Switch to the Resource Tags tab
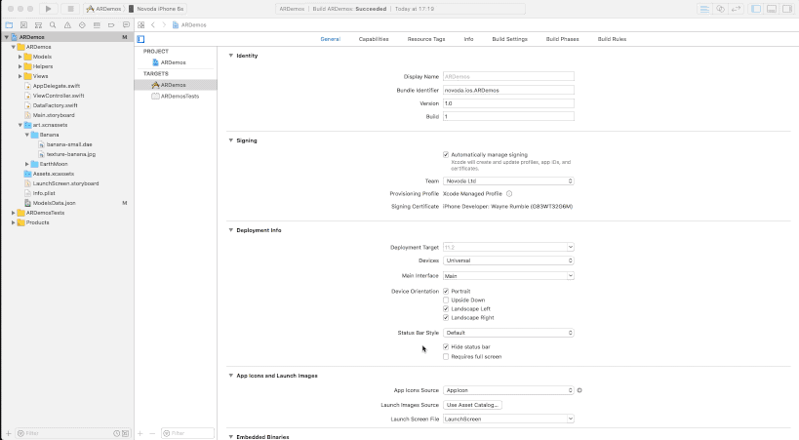This screenshot has height=440, width=799. coord(426,39)
